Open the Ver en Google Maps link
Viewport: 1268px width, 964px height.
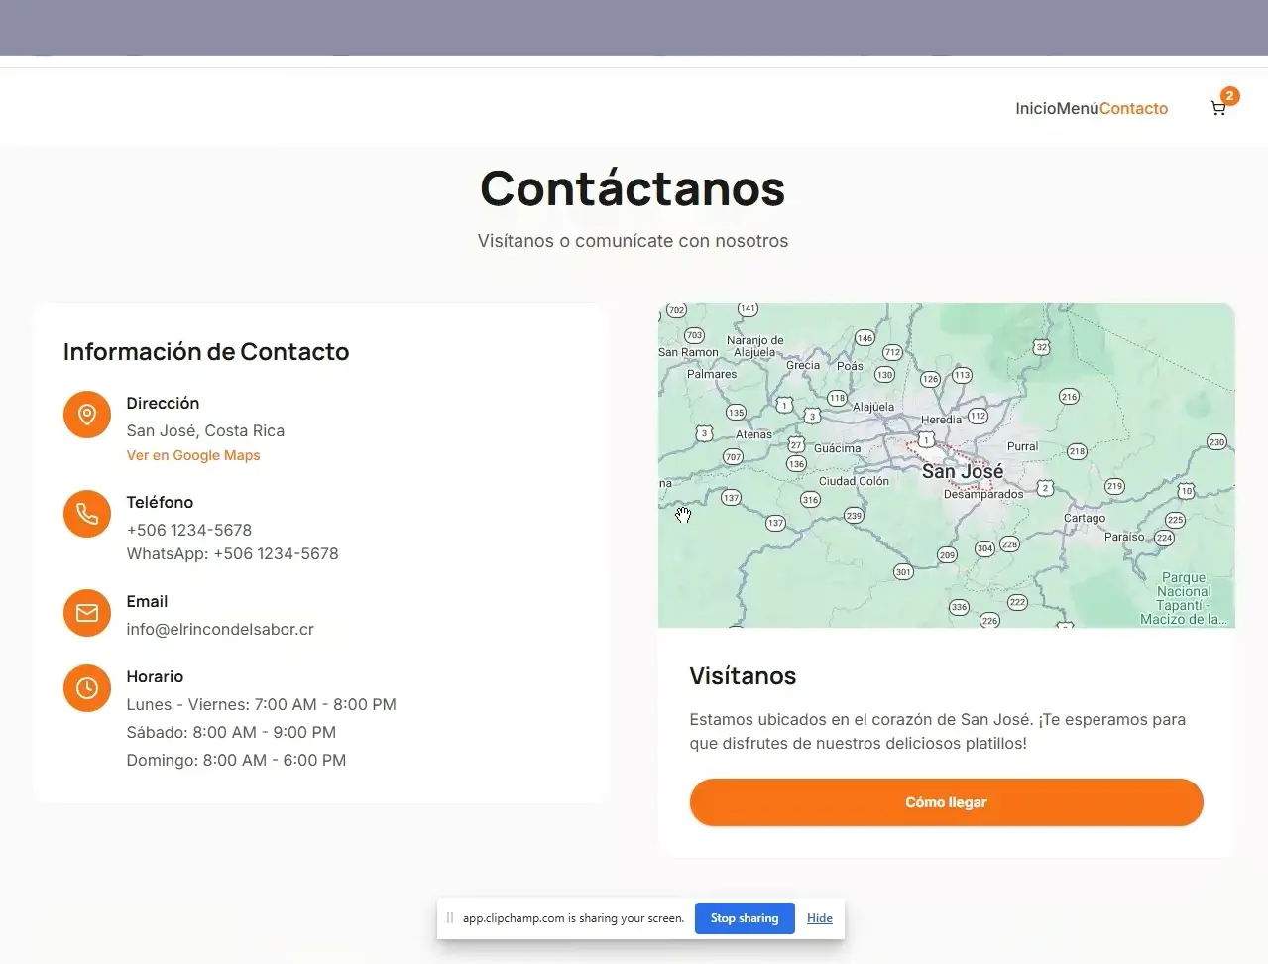pyautogui.click(x=193, y=455)
